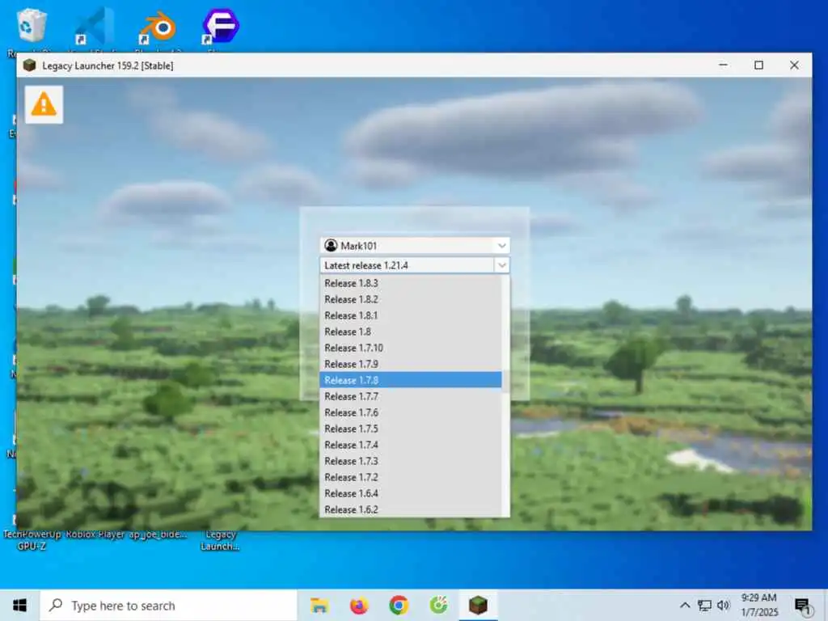Select Release 1.7.10 from list
This screenshot has height=621, width=828.
coord(410,348)
